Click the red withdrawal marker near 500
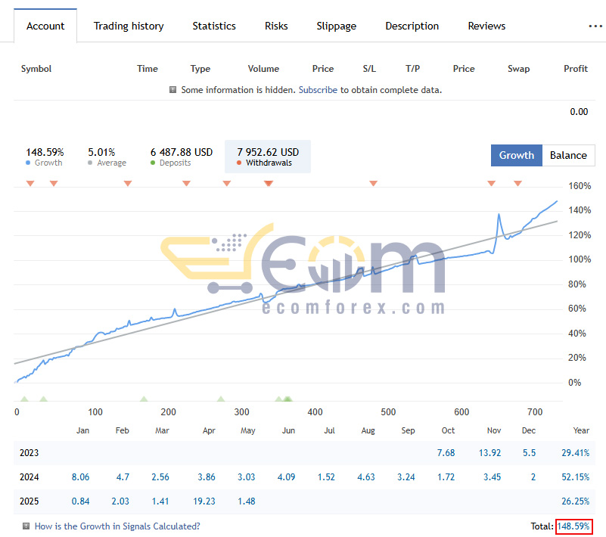 point(373,183)
